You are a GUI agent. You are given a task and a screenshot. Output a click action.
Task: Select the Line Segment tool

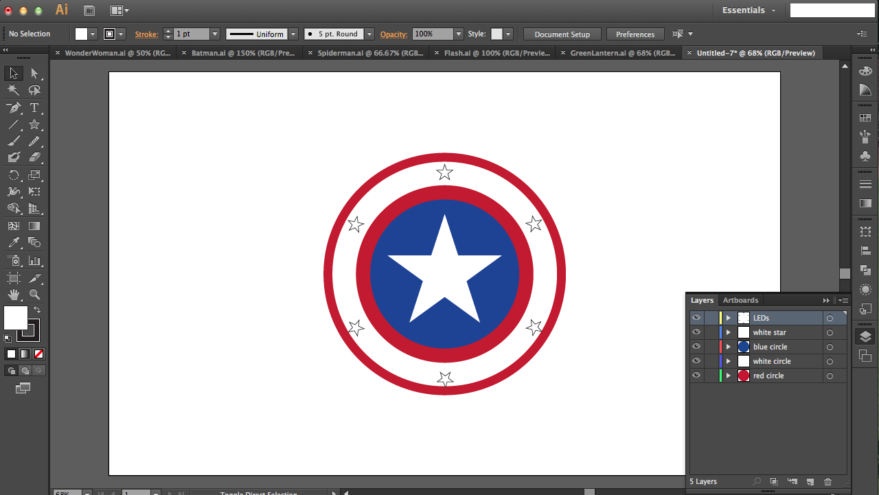[x=13, y=124]
